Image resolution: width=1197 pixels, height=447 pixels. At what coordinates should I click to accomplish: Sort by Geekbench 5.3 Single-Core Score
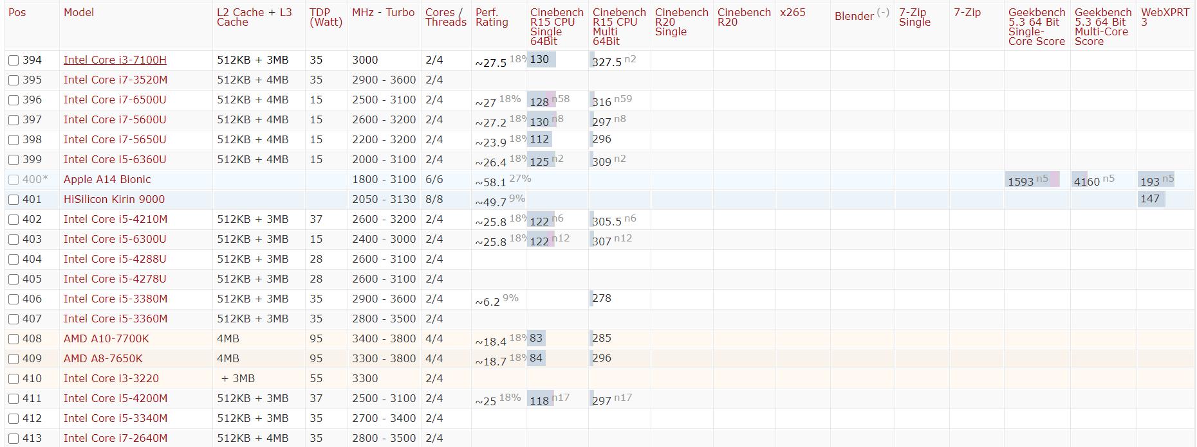pyautogui.click(x=1036, y=26)
